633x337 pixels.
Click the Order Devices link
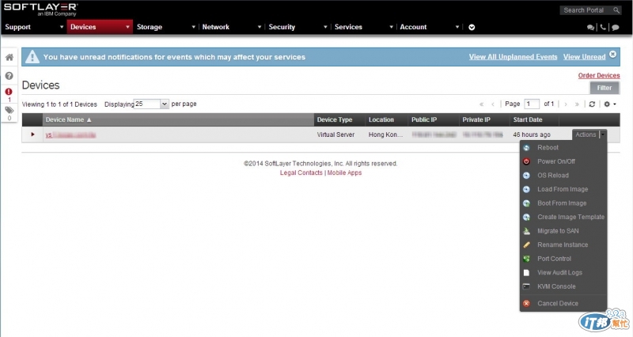[x=599, y=75]
